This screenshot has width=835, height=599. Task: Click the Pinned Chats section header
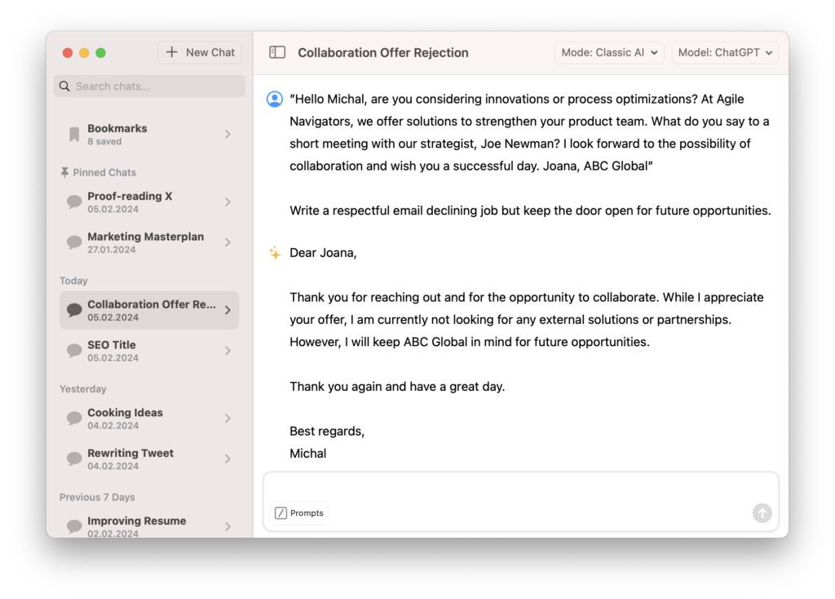click(99, 172)
